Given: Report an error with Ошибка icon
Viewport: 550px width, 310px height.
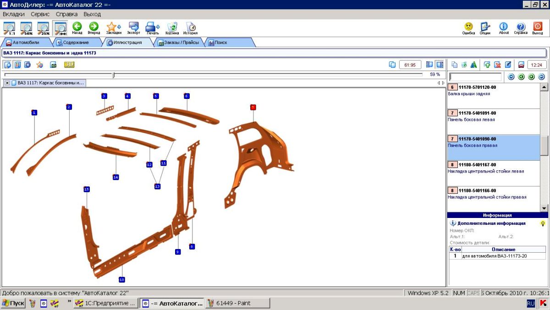Looking at the screenshot, I should 468,28.
